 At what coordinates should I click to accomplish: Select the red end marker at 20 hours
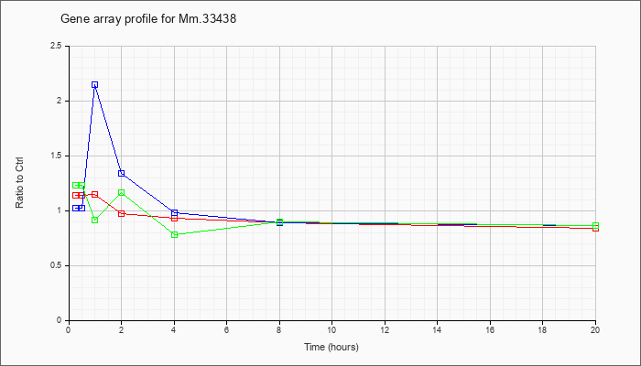[x=595, y=229]
